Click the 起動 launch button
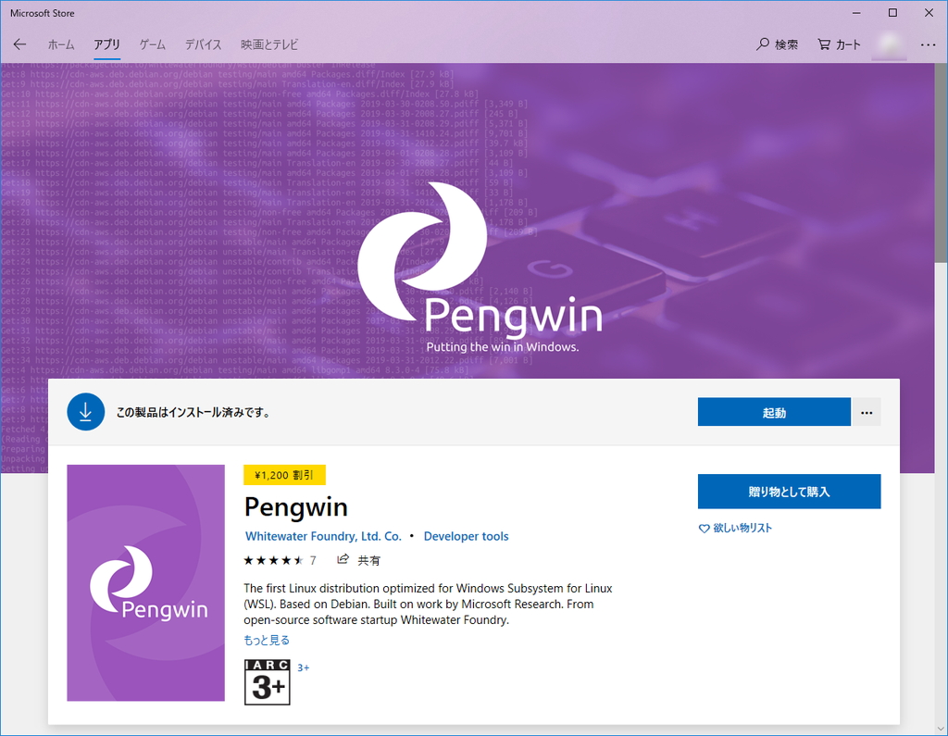 tap(774, 411)
